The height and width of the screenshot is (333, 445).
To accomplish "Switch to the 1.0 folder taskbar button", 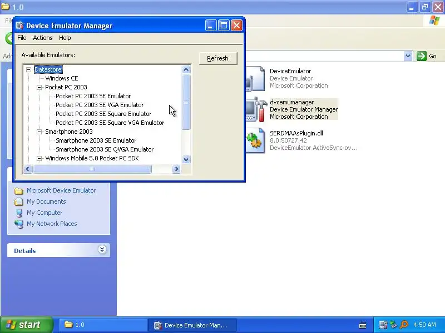I will pyautogui.click(x=102, y=325).
